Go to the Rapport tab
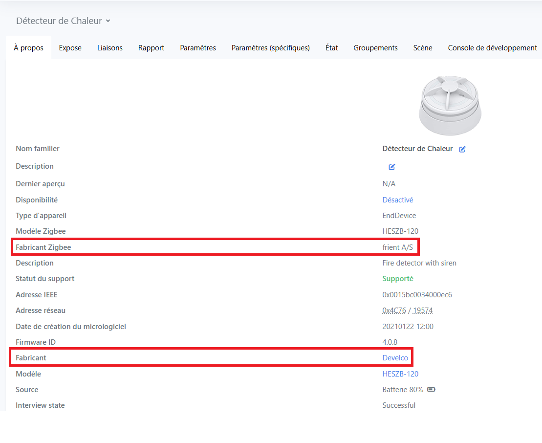Image resolution: width=542 pixels, height=443 pixels. pyautogui.click(x=151, y=48)
